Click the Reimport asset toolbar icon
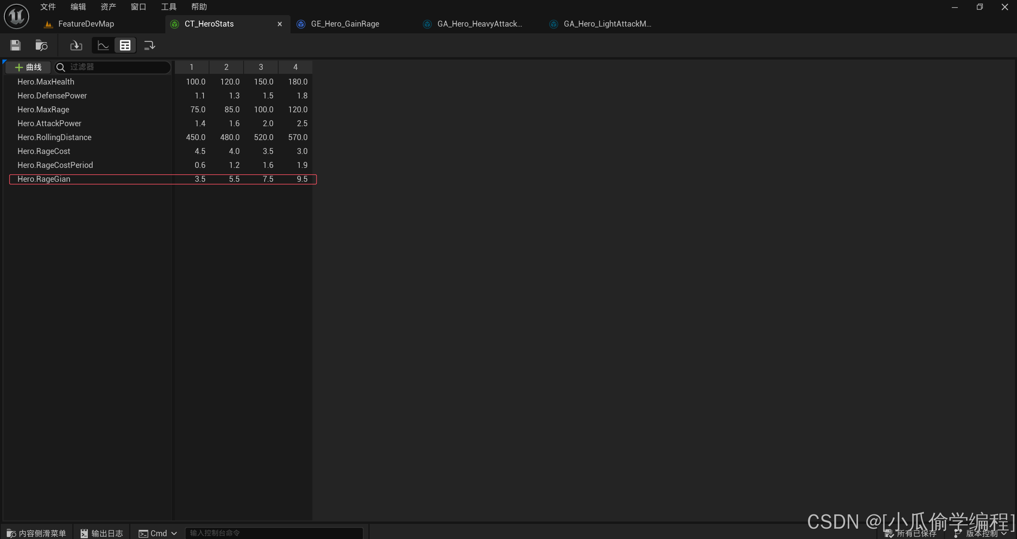 click(76, 45)
